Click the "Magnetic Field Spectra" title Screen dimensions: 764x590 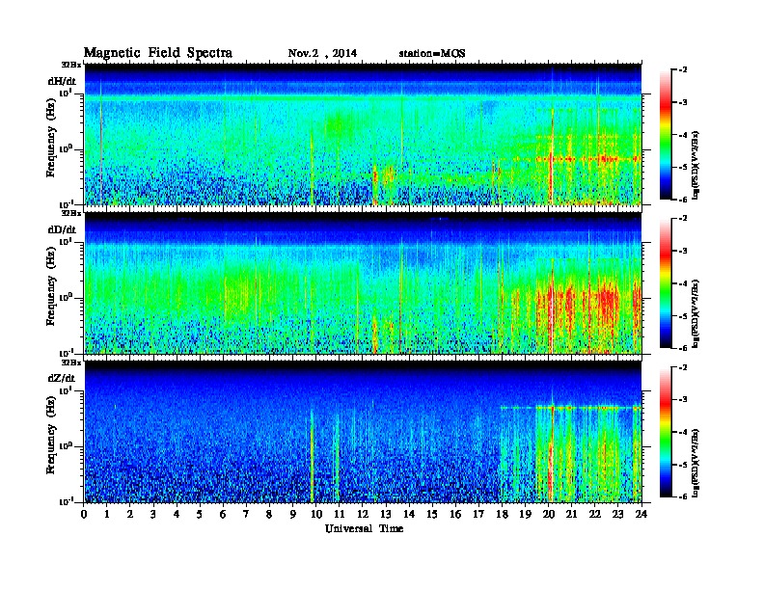[158, 53]
